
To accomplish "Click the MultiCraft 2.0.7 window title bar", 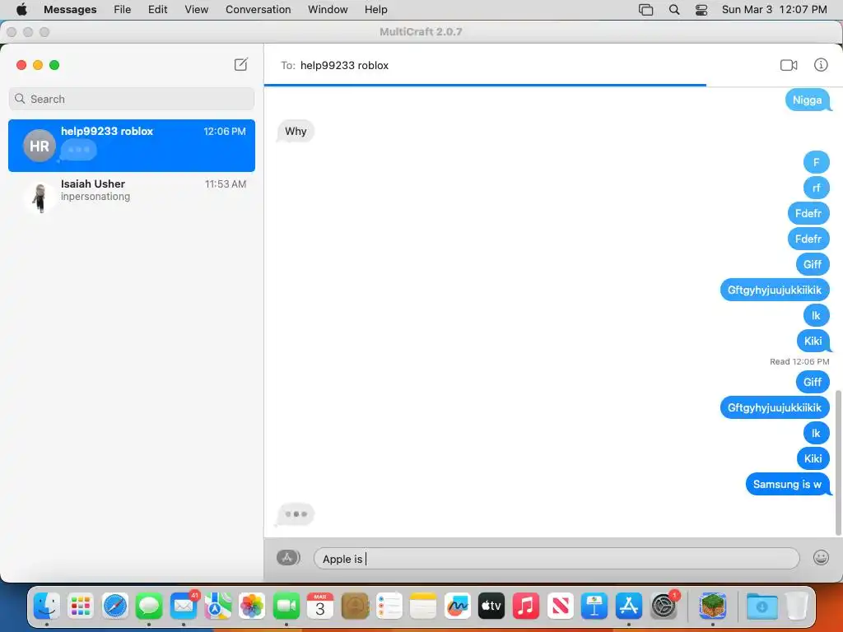I will (421, 32).
